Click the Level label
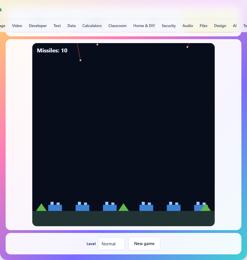247x260 pixels. point(91,244)
